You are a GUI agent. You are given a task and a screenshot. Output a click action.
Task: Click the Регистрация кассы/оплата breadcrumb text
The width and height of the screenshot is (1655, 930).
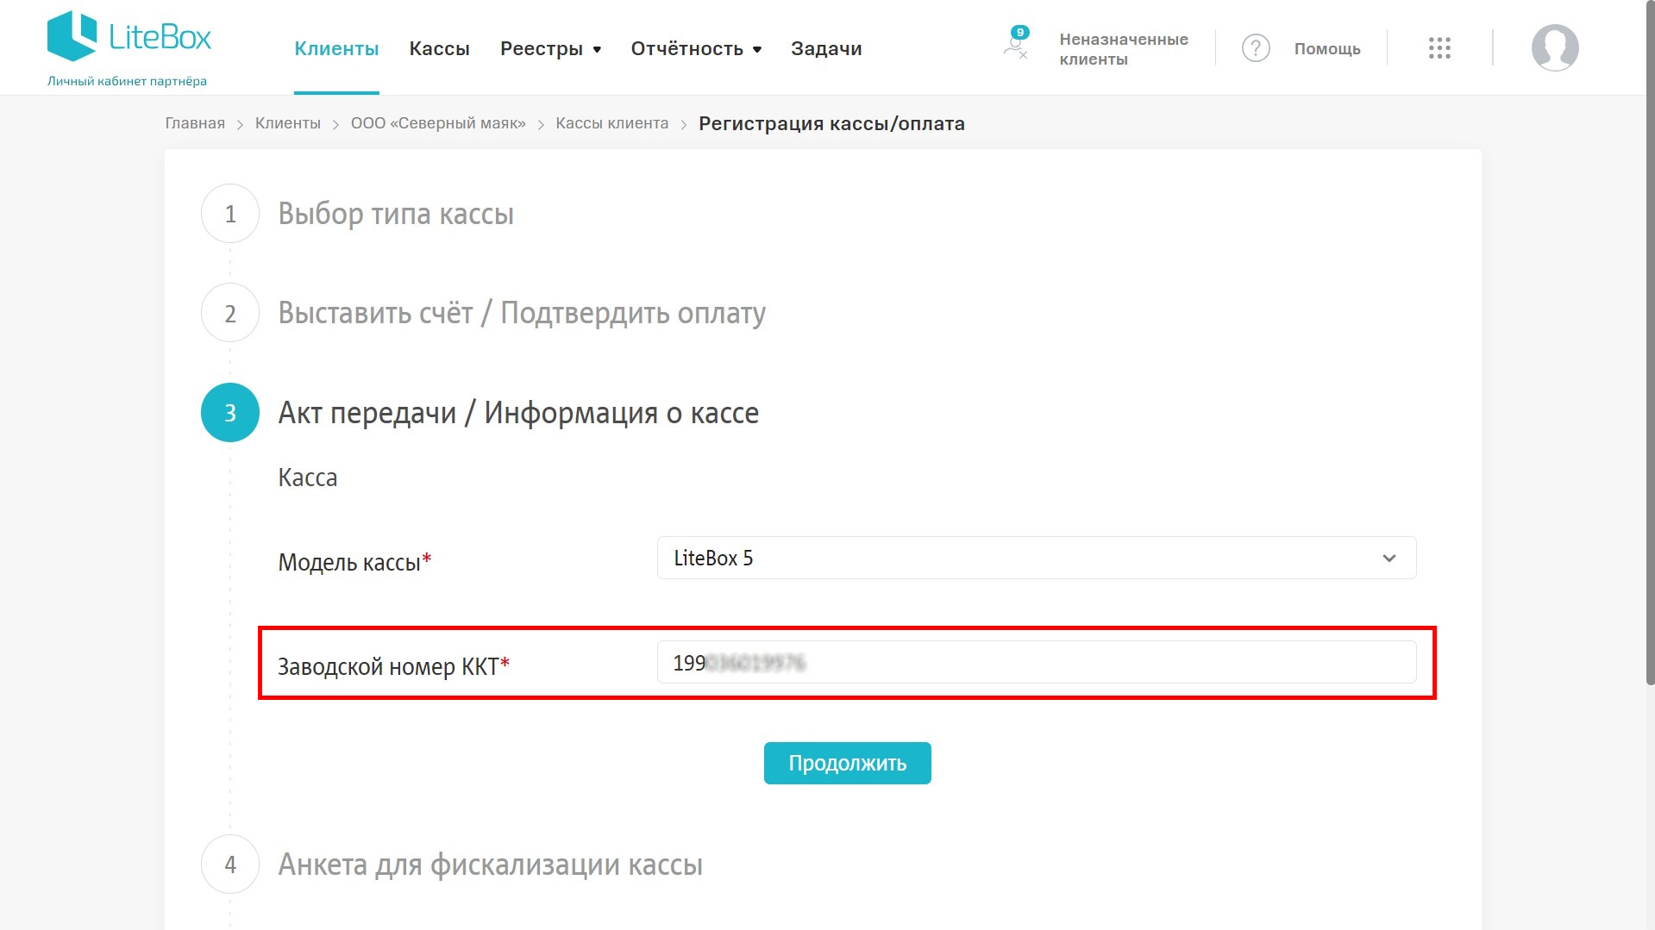(x=831, y=123)
